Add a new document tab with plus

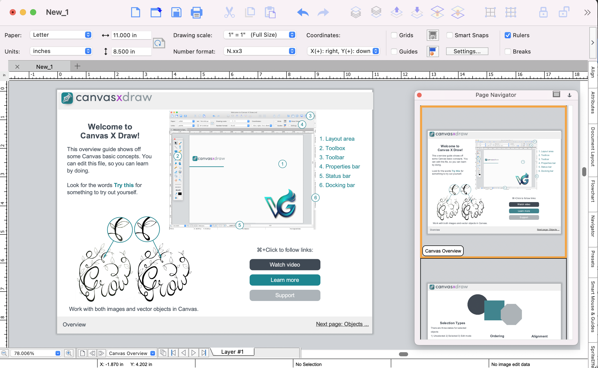coord(77,66)
